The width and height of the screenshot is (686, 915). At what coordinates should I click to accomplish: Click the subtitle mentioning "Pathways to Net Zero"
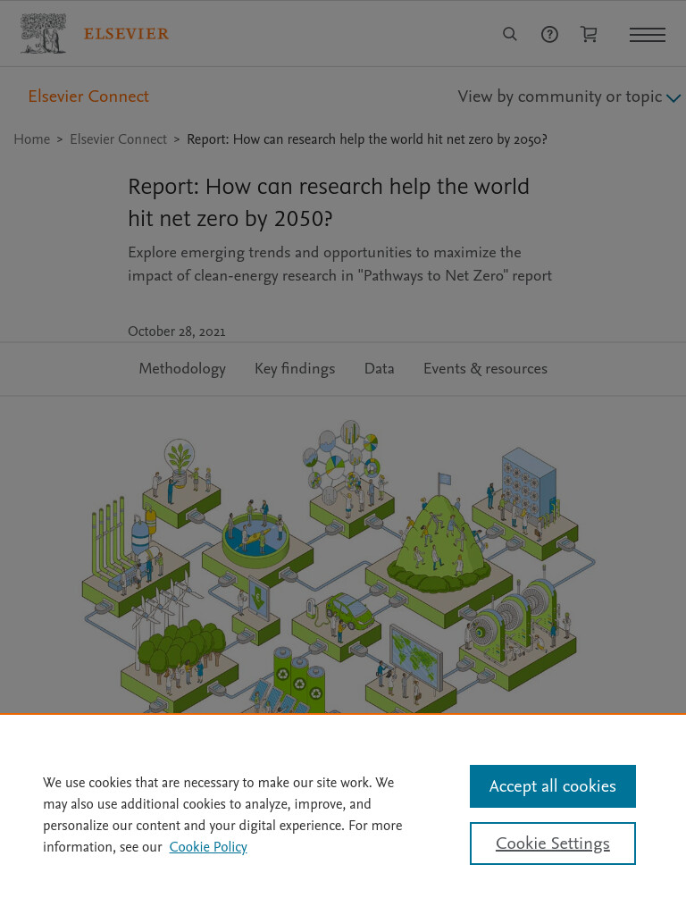tap(340, 264)
